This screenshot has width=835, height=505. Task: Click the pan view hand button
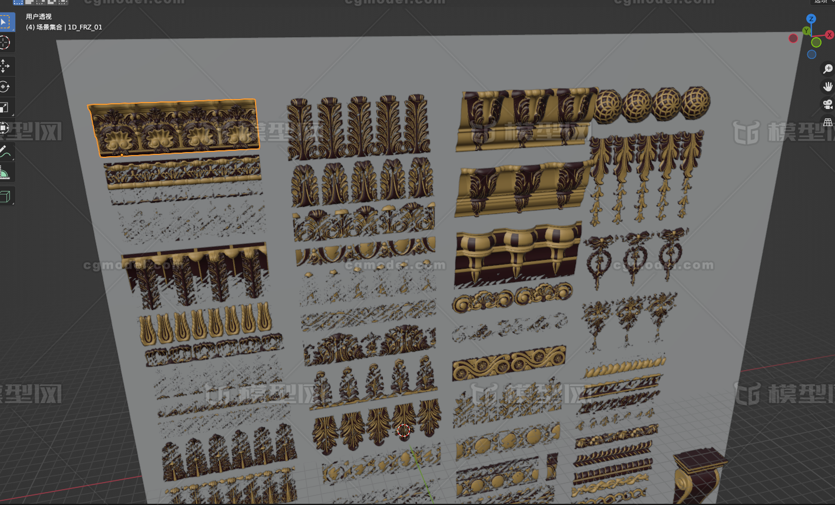[x=828, y=87]
